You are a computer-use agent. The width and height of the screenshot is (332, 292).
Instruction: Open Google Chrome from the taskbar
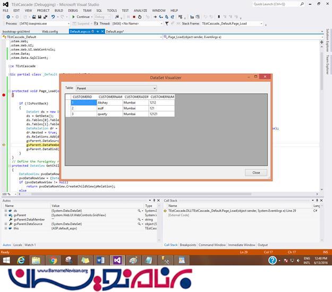tap(53, 260)
